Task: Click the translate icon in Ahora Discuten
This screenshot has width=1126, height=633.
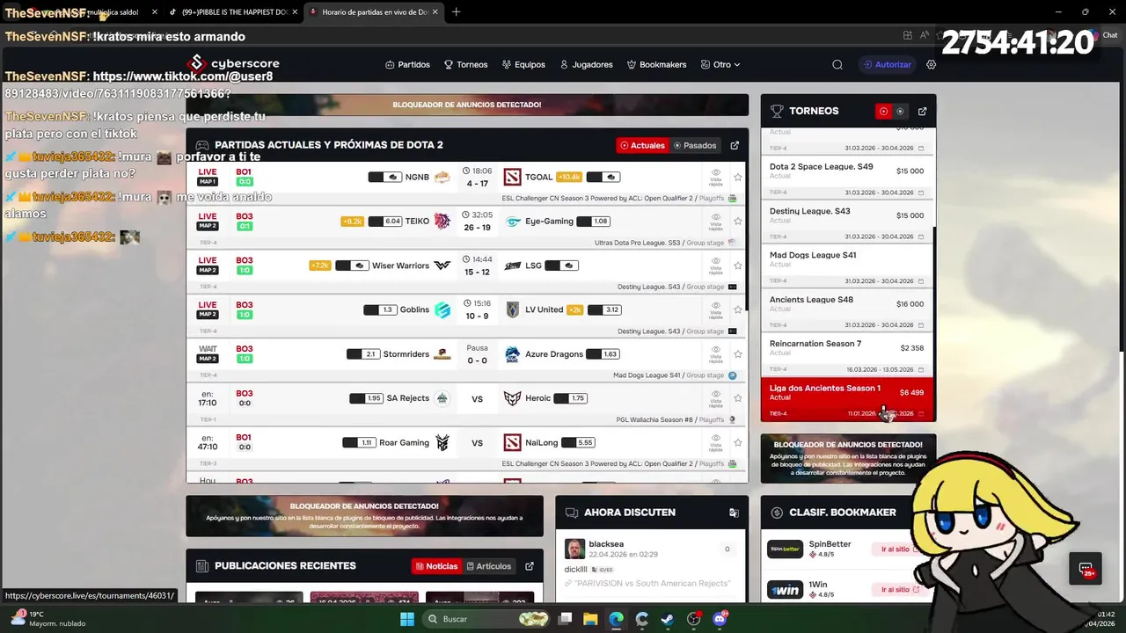Action: pos(734,513)
